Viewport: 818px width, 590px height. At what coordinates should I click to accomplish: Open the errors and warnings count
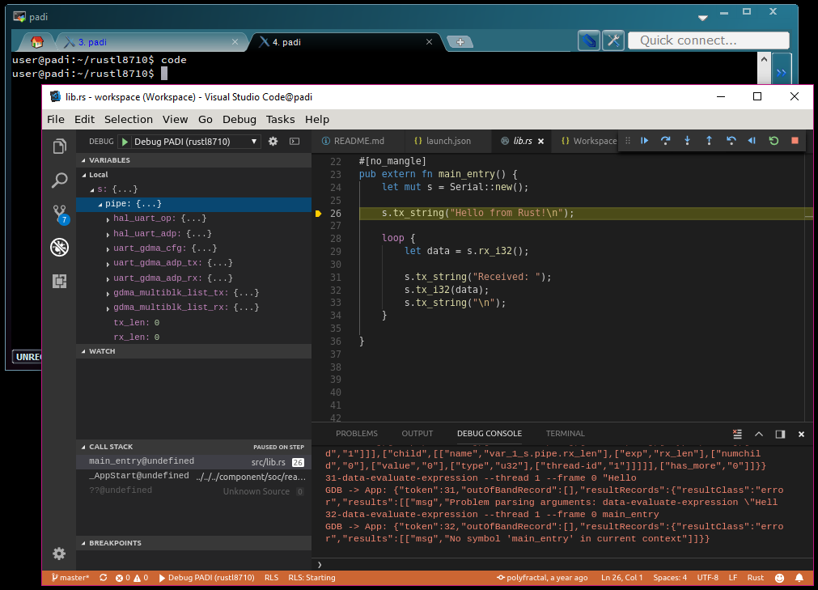tap(132, 578)
